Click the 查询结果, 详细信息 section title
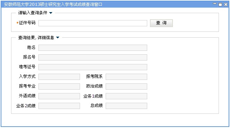Viewport: 230px width, 128px height. (36, 38)
